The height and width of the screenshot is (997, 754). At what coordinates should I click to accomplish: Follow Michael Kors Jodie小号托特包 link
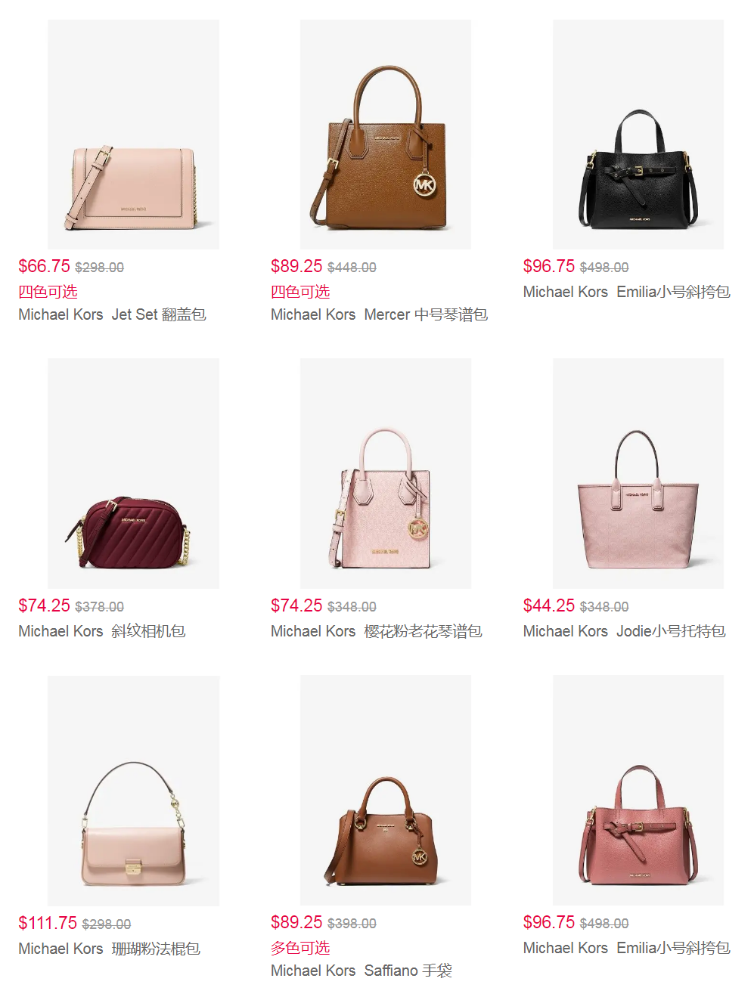(x=625, y=631)
